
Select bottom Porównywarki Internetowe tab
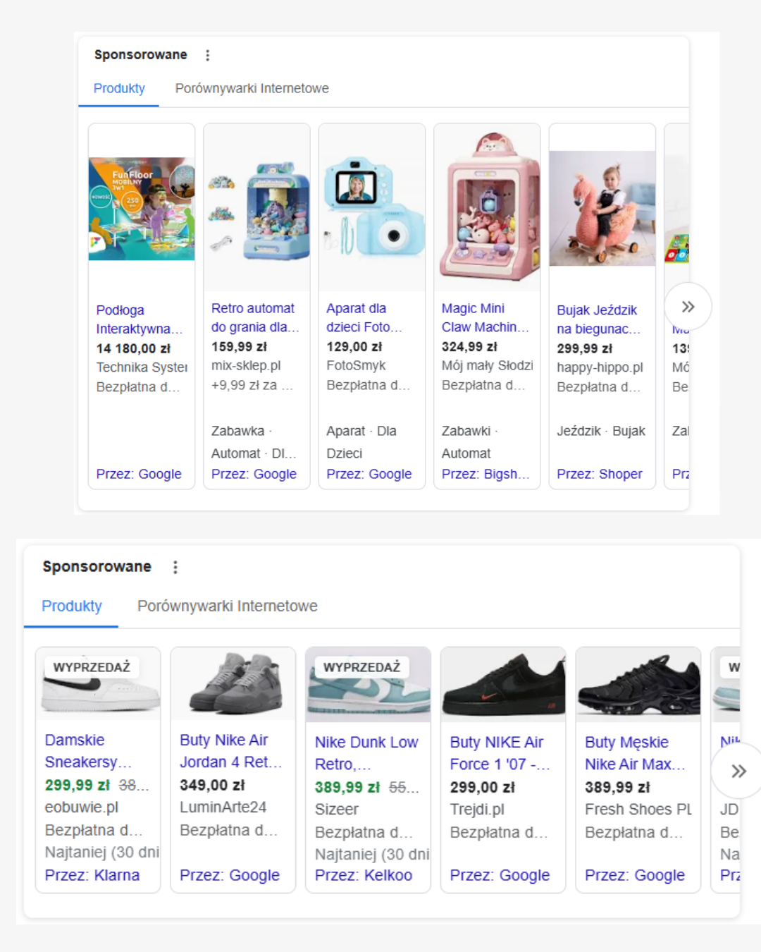[x=227, y=606]
